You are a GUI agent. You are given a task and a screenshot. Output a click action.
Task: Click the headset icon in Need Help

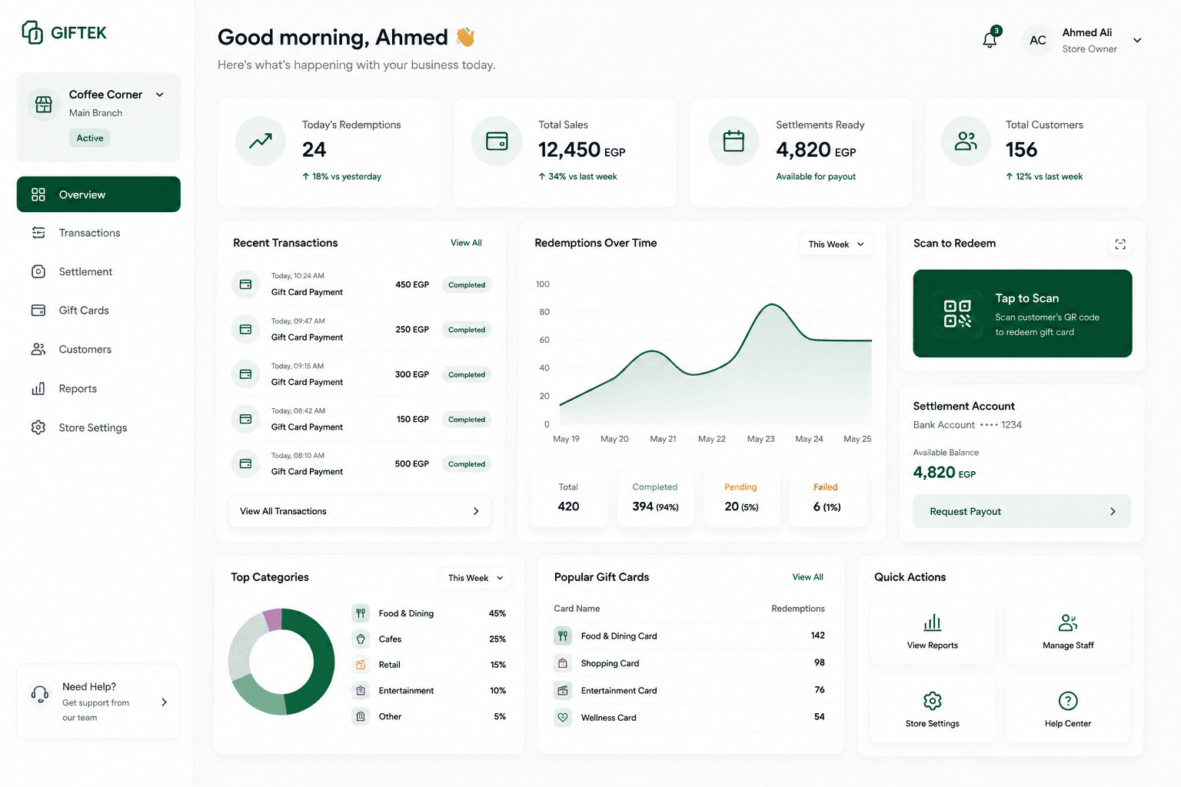tap(40, 695)
